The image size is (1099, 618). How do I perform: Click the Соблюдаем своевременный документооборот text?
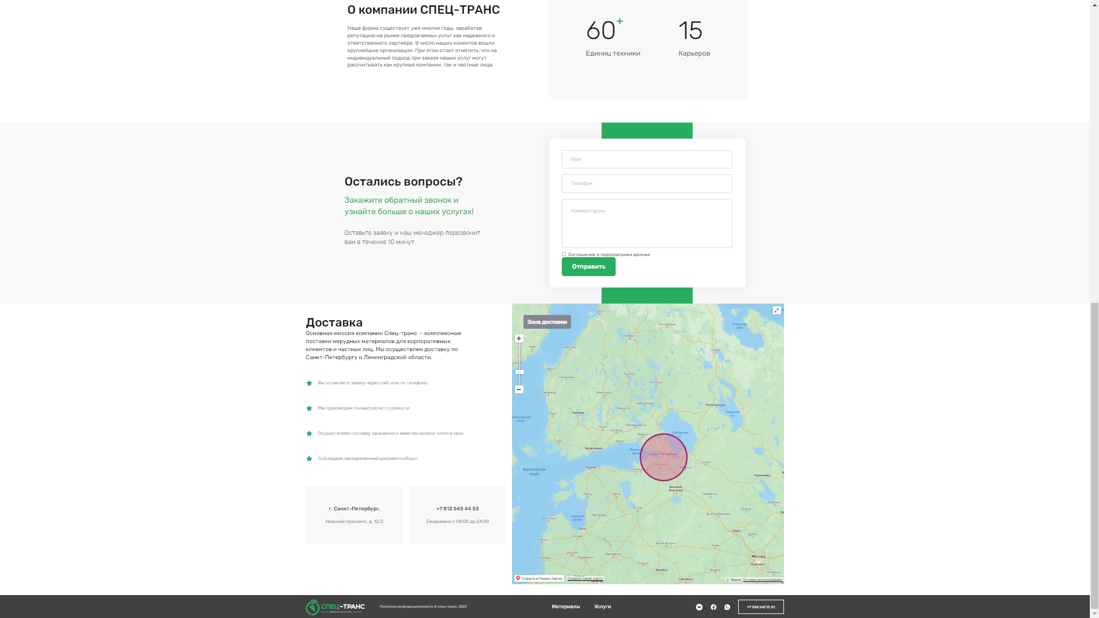368,458
